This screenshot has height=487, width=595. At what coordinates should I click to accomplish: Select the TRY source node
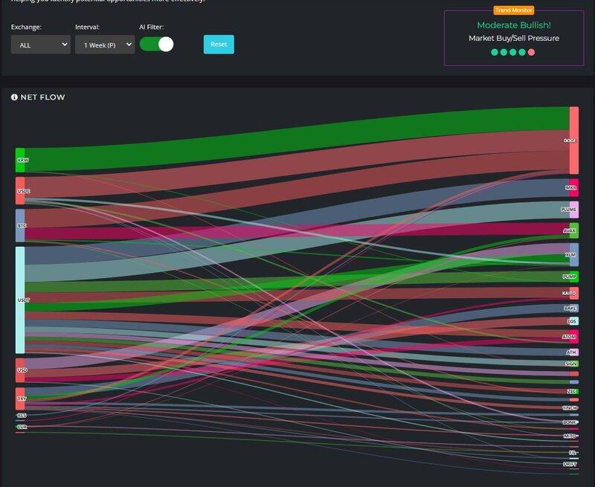[x=20, y=399]
